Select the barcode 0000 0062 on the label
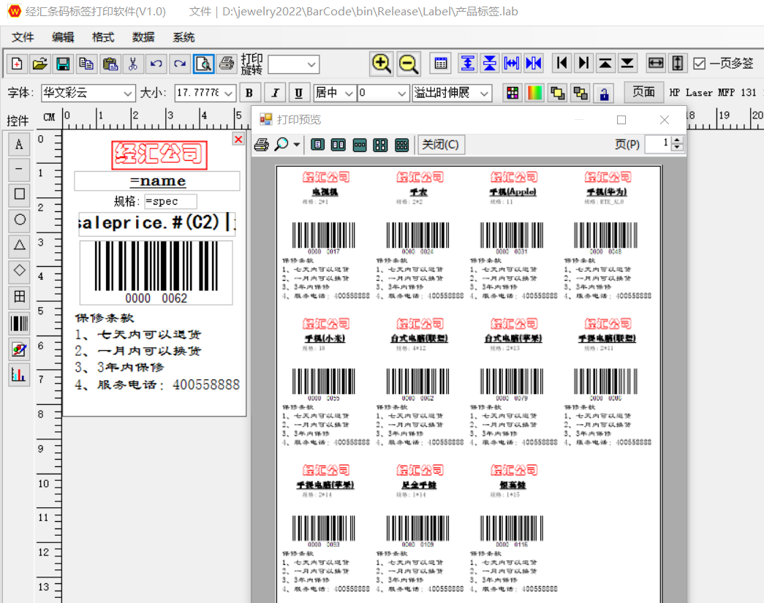 tap(156, 273)
